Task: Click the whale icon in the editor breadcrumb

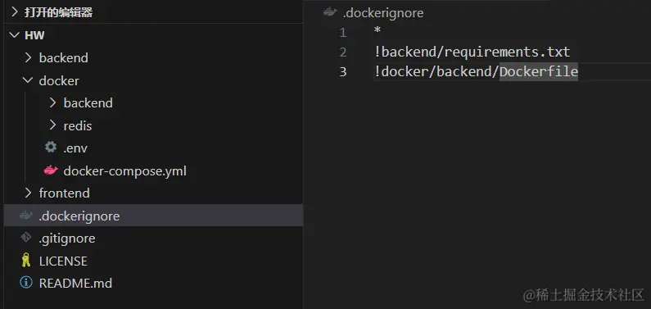Action: [x=330, y=12]
